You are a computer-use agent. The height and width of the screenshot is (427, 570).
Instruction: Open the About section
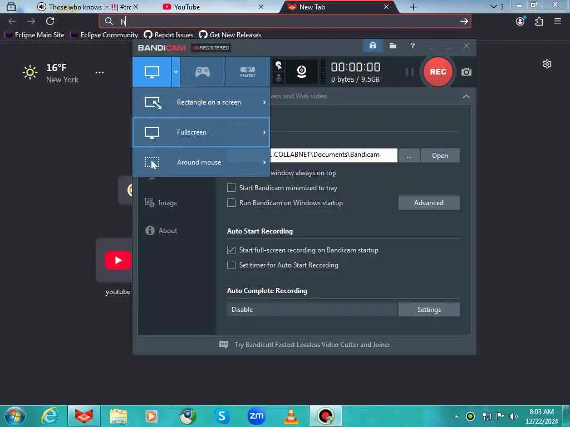tap(161, 231)
